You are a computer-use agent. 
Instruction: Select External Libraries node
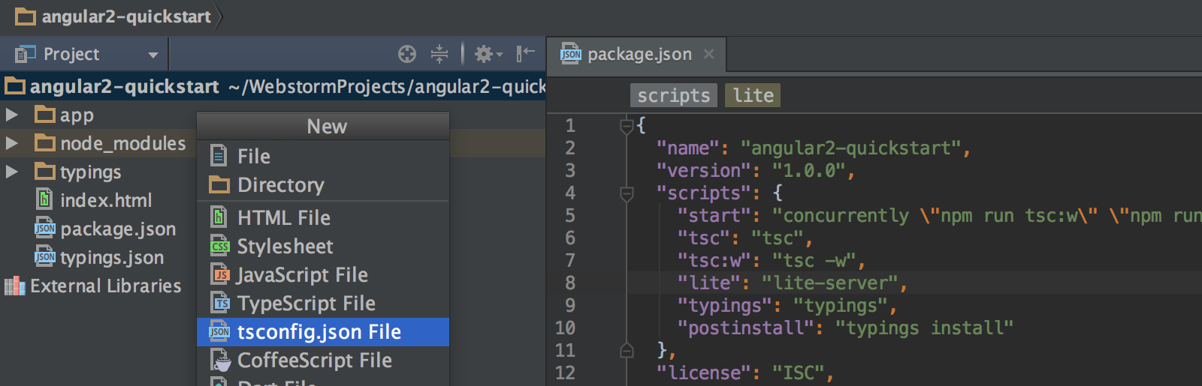click(x=105, y=286)
